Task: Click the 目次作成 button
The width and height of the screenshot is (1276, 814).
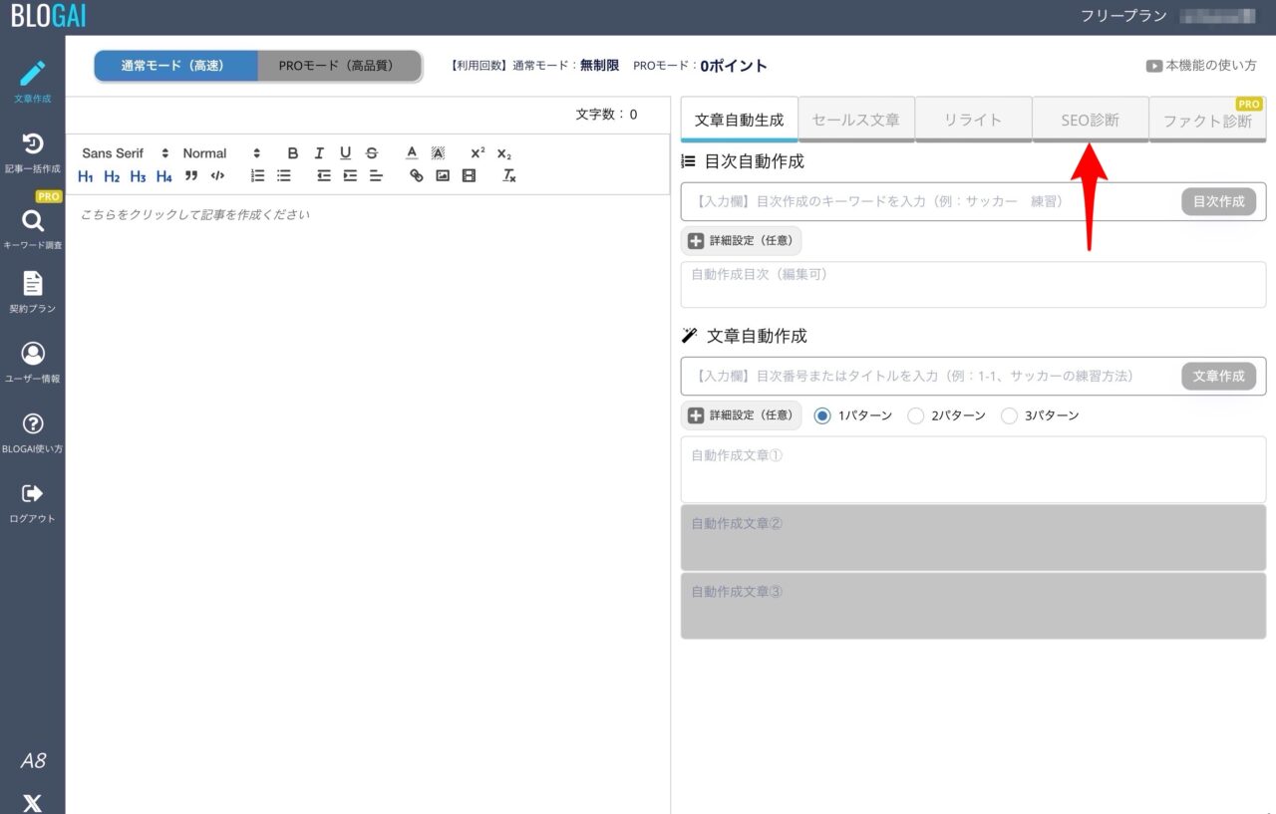Action: click(x=1217, y=201)
